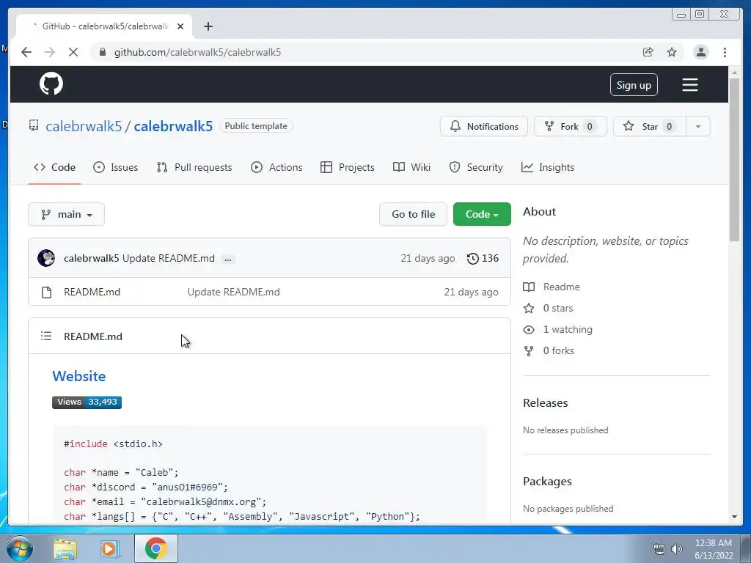The image size is (751, 563).
Task: Open 0 forks link
Action: tap(558, 351)
